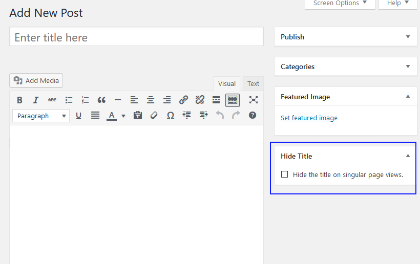This screenshot has height=264, width=420.
Task: Align text left
Action: point(134,100)
